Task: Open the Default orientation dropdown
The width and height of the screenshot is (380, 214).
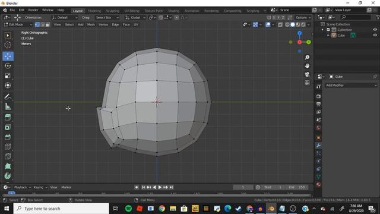Action: coord(65,17)
